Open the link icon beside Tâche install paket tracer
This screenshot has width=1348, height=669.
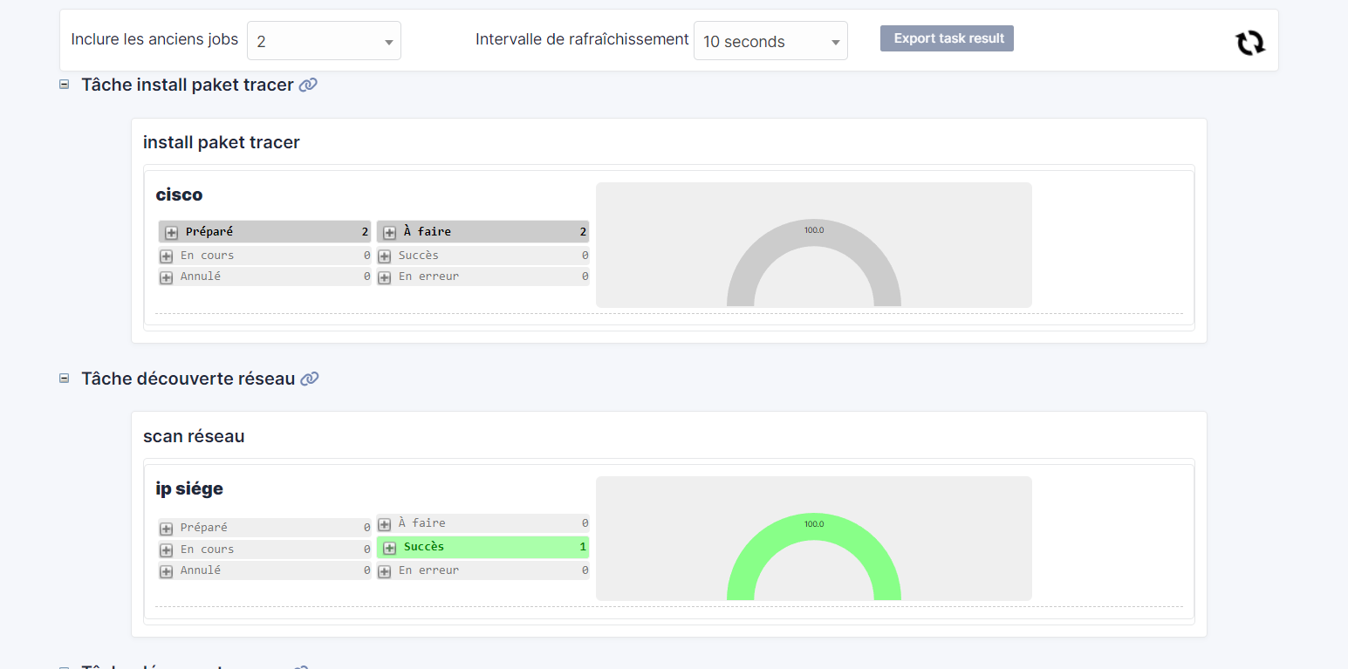pos(309,85)
